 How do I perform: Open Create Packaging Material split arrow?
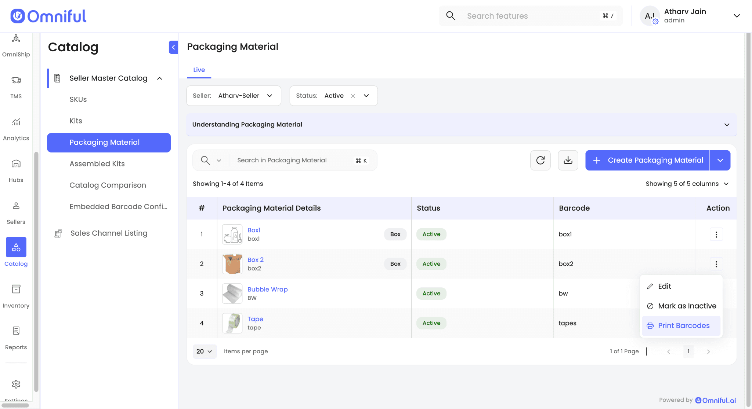tap(720, 160)
